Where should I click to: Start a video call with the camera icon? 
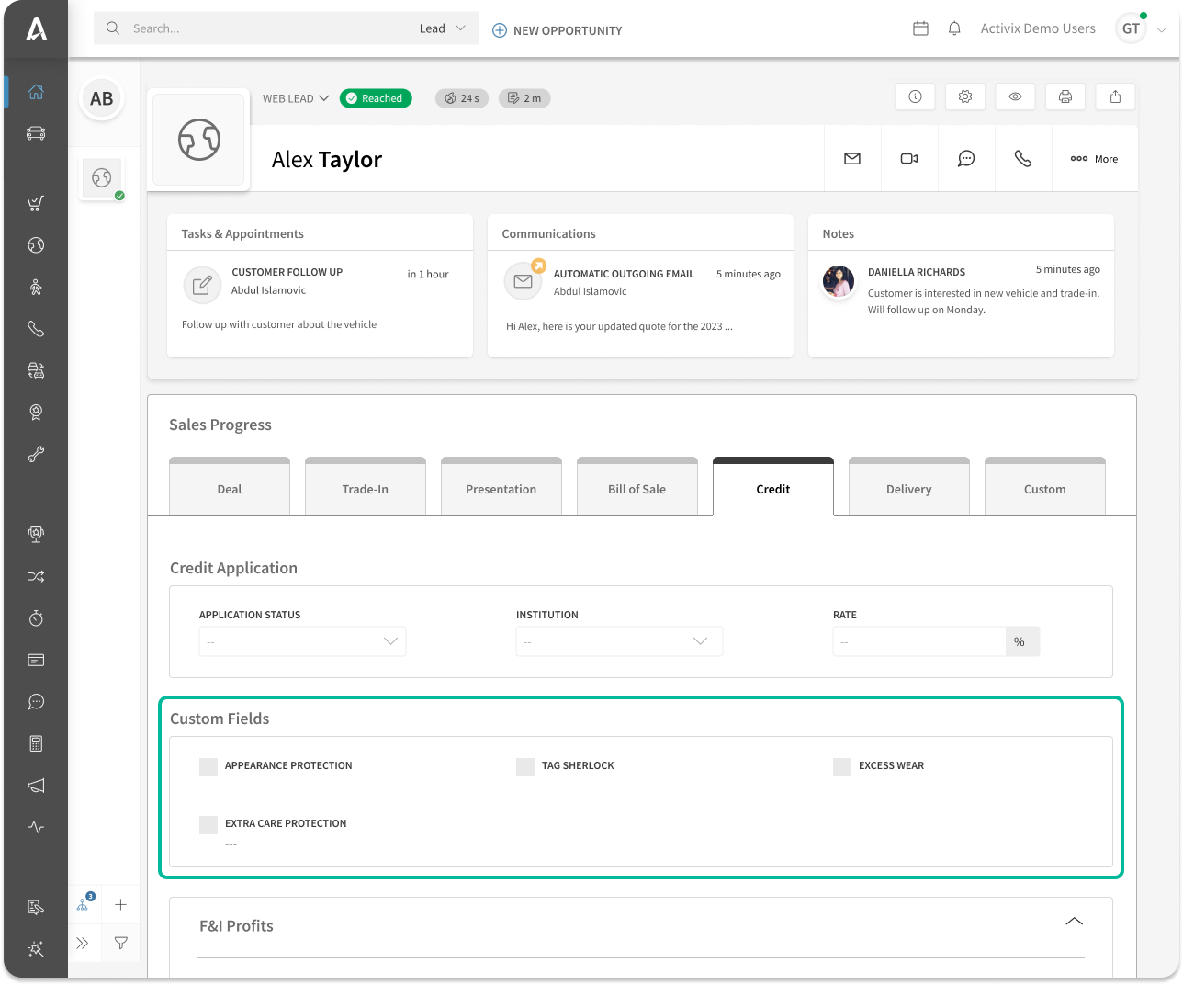[x=909, y=159]
